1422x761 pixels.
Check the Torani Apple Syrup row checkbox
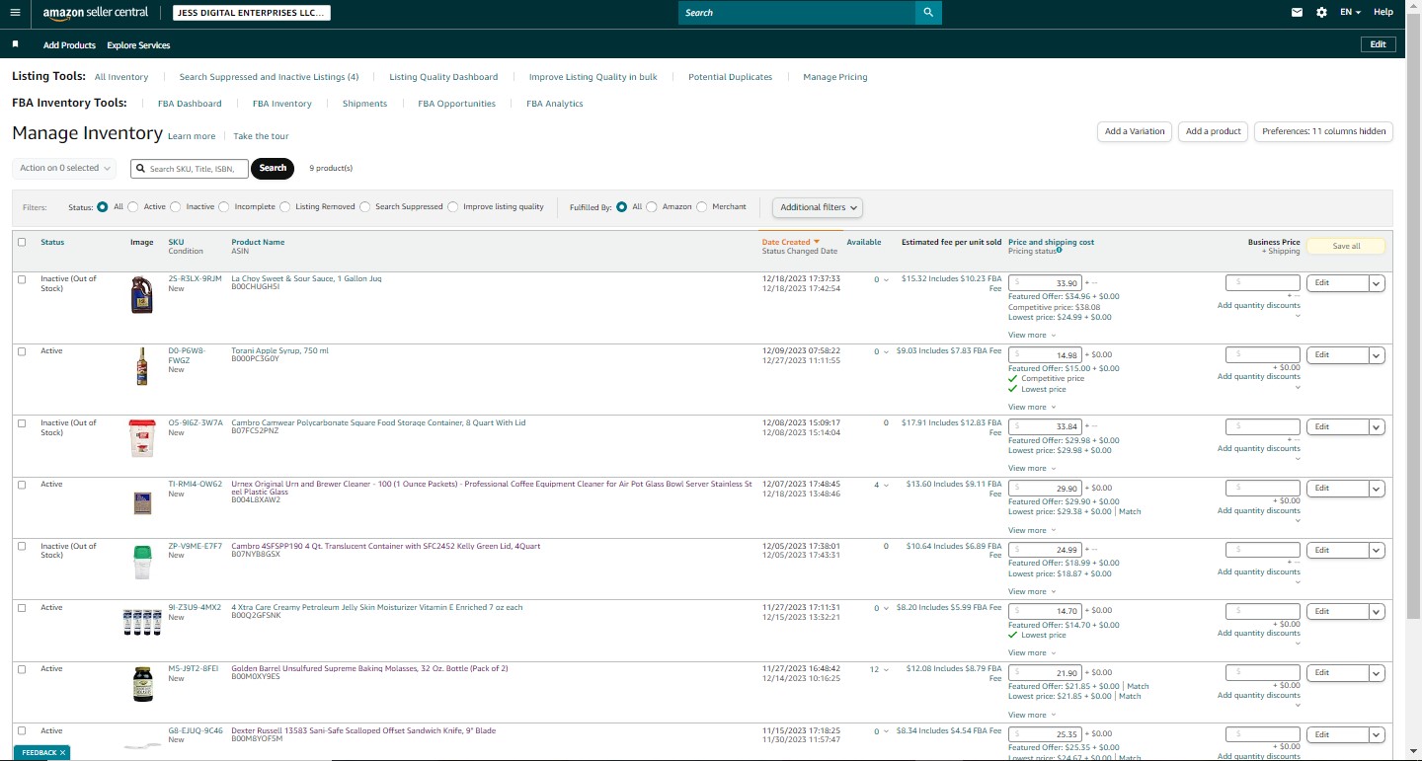(22, 351)
